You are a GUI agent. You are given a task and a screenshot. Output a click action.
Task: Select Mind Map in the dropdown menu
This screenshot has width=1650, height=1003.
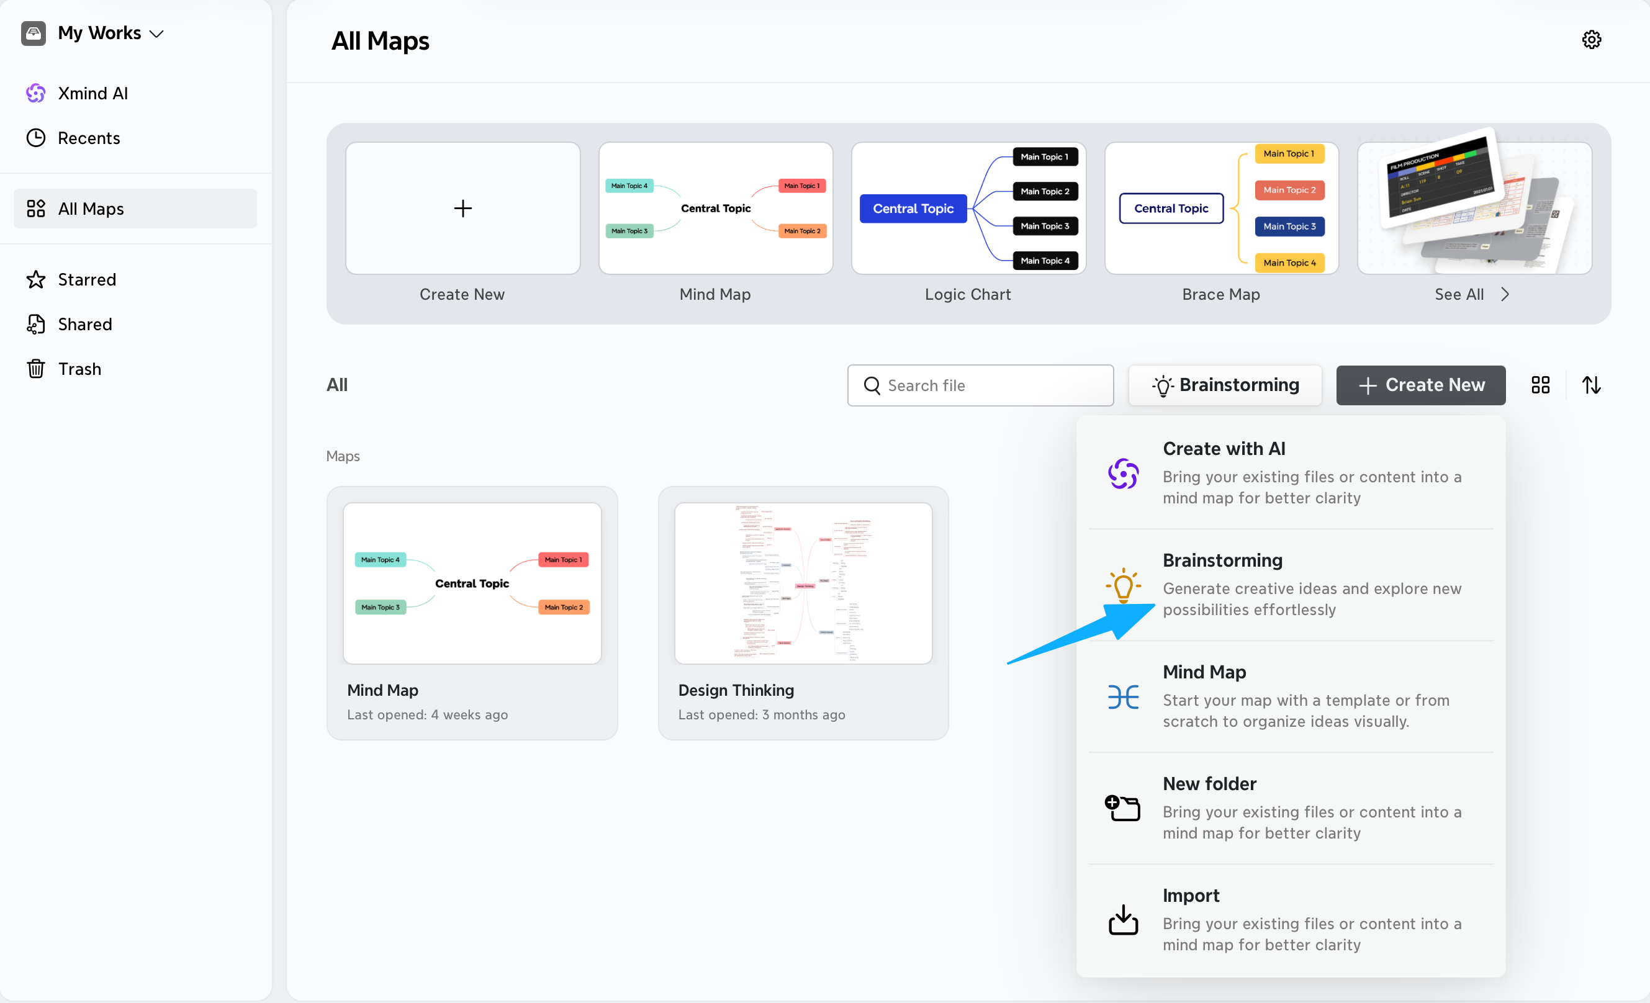[x=1291, y=696]
